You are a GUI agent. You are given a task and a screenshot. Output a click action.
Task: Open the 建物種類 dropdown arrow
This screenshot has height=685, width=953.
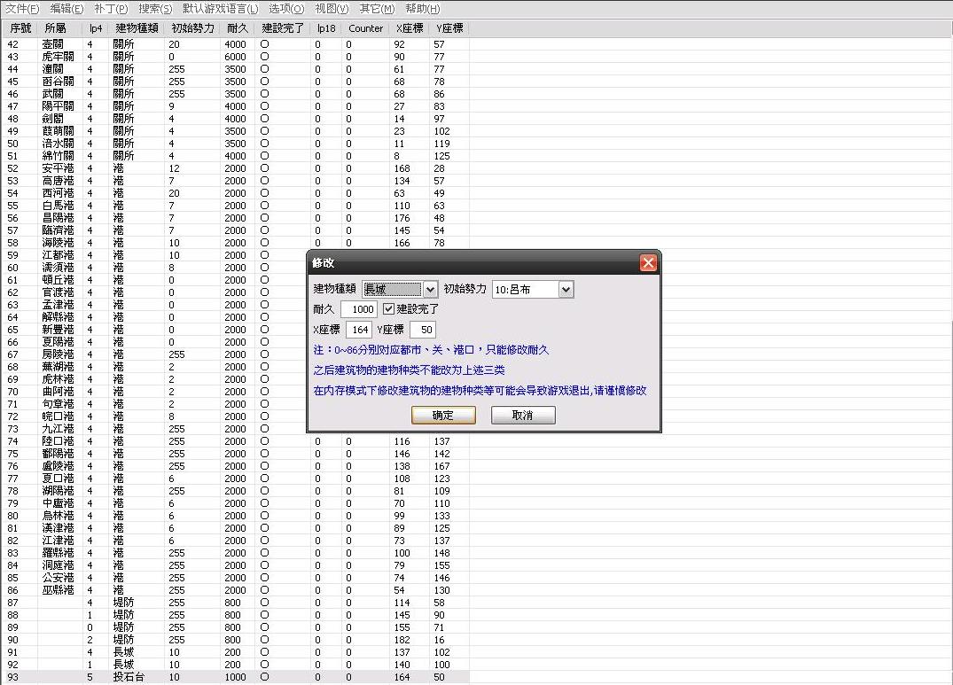(430, 290)
